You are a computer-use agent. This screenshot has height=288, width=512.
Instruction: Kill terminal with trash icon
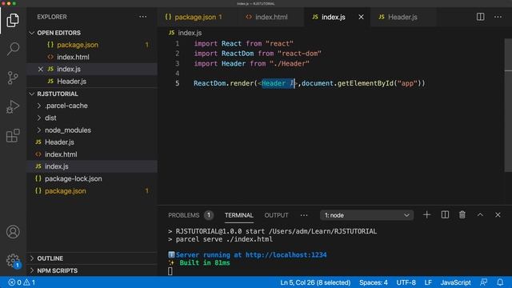pyautogui.click(x=462, y=215)
